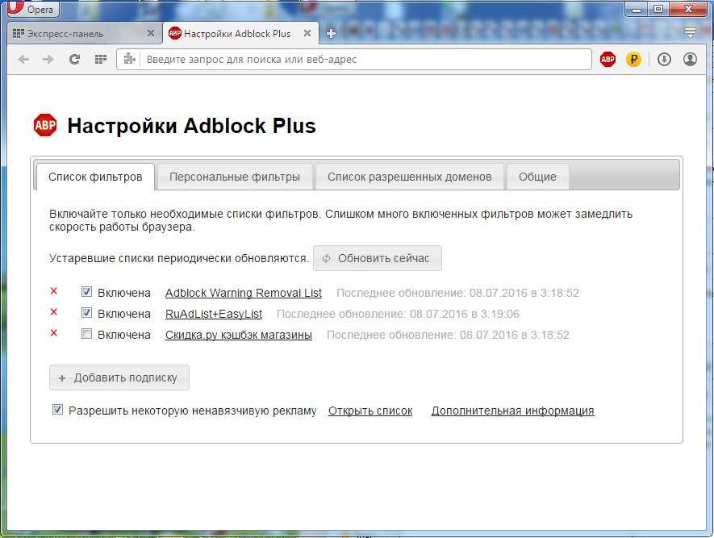This screenshot has width=714, height=538.
Task: Disable Adblock Warning Removal List checkbox
Action: (x=86, y=292)
